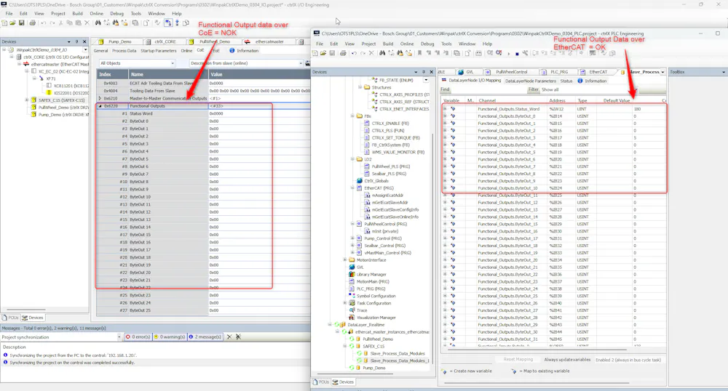728x391 pixels.
Task: Select Task Configuration in PLC tree
Action: 373,303
